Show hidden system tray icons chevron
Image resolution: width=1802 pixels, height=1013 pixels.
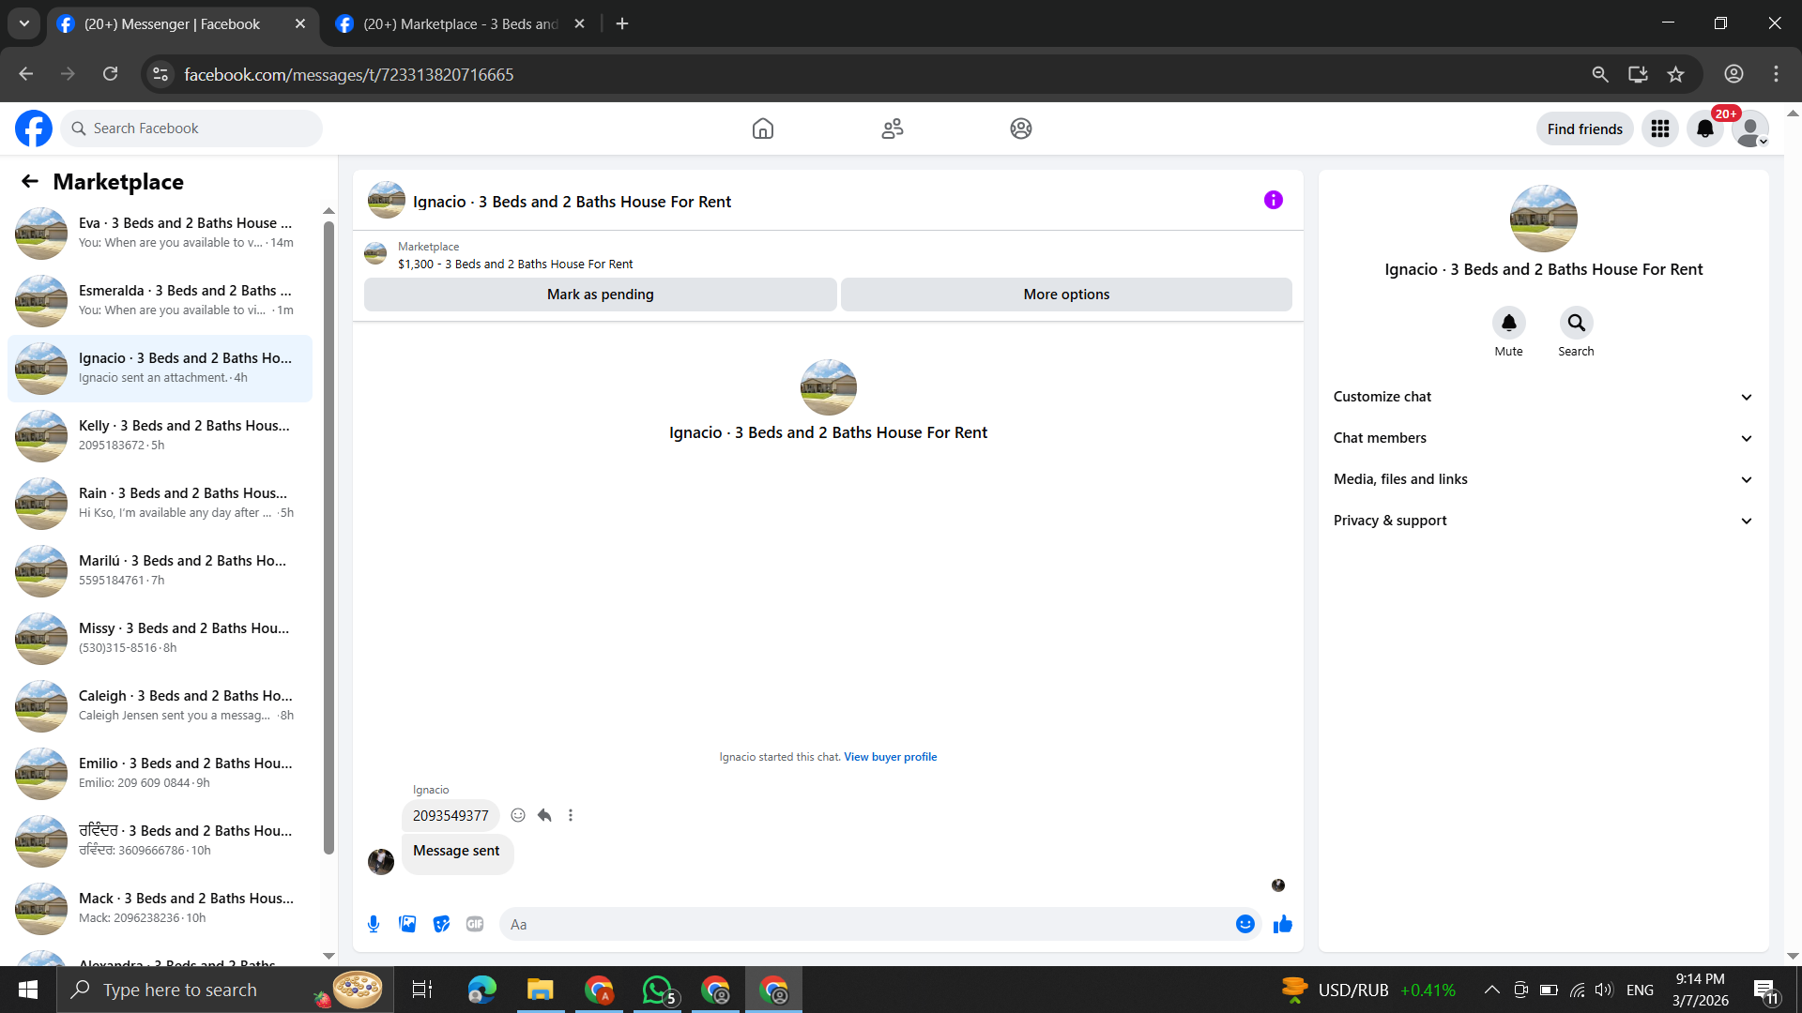point(1491,990)
